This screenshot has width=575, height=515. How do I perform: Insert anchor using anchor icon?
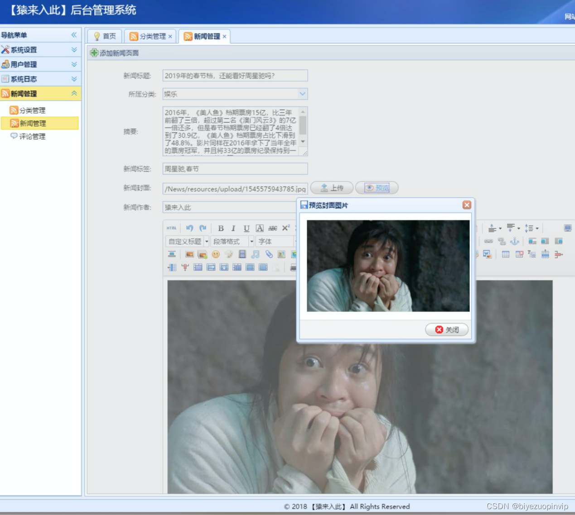pyautogui.click(x=515, y=241)
